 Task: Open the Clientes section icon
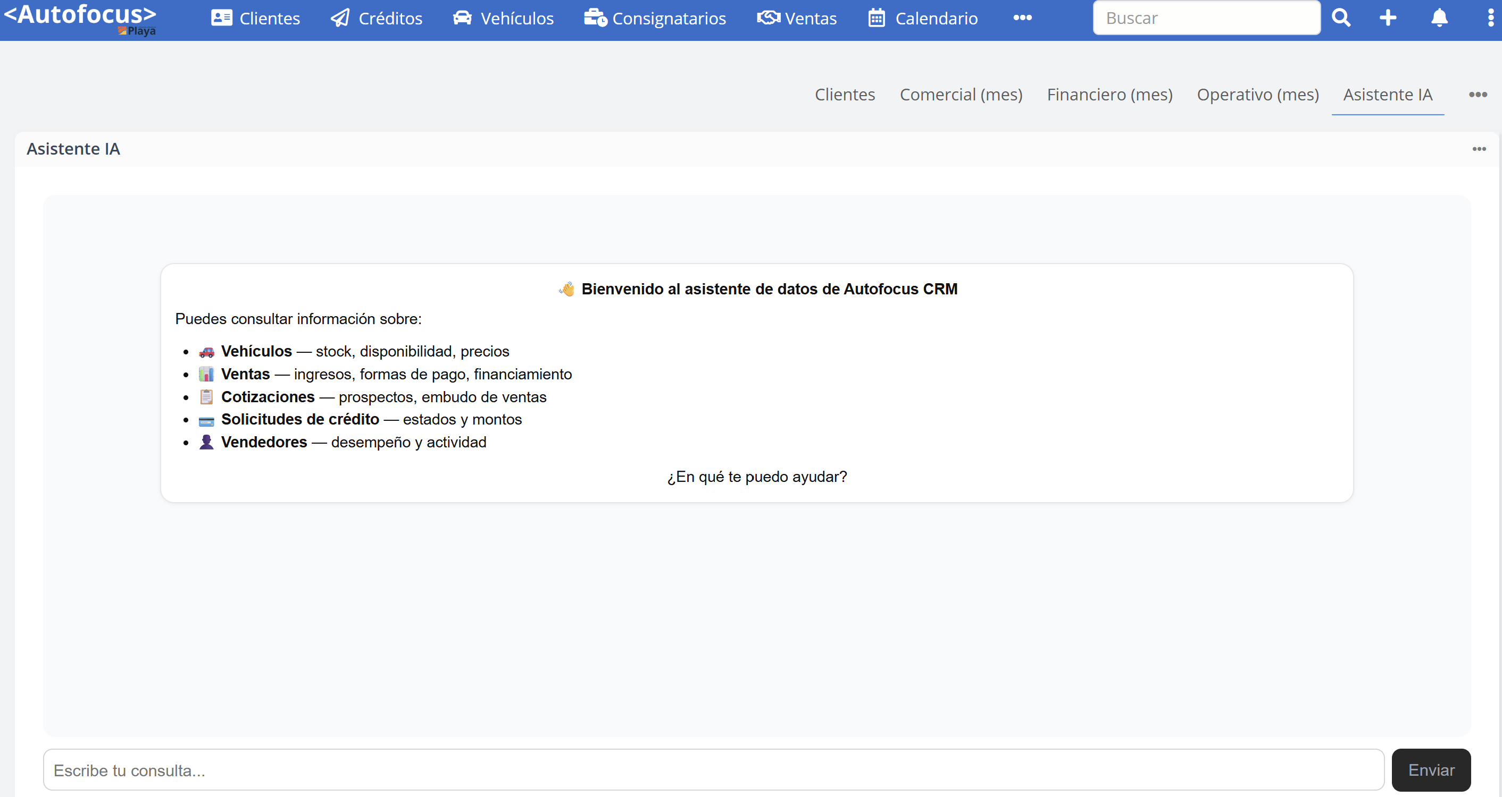coord(222,18)
